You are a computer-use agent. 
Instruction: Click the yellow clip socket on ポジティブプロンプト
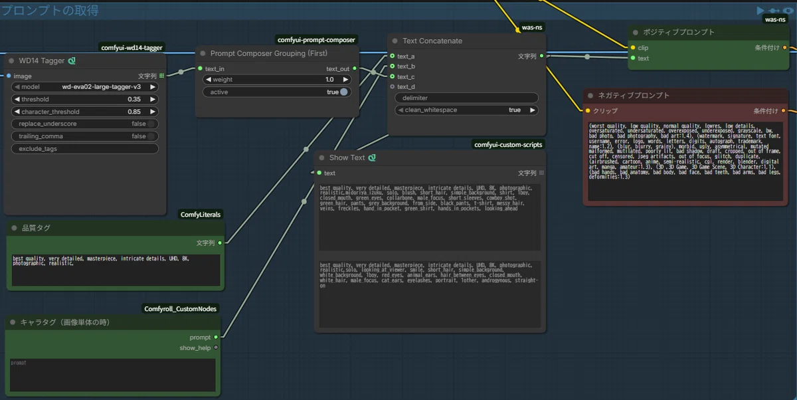coord(632,48)
